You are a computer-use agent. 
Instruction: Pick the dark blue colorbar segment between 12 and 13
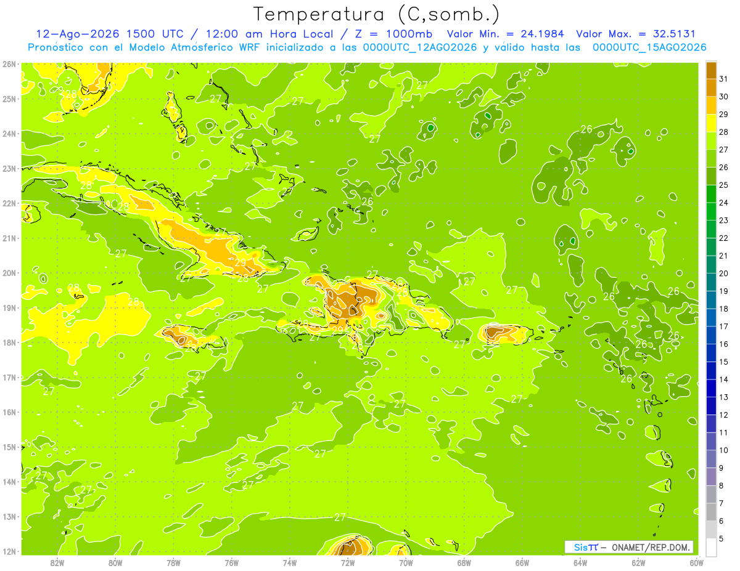click(x=710, y=406)
